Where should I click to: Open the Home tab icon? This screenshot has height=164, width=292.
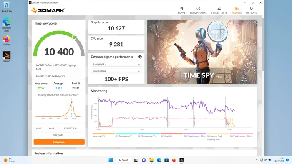click(x=181, y=8)
